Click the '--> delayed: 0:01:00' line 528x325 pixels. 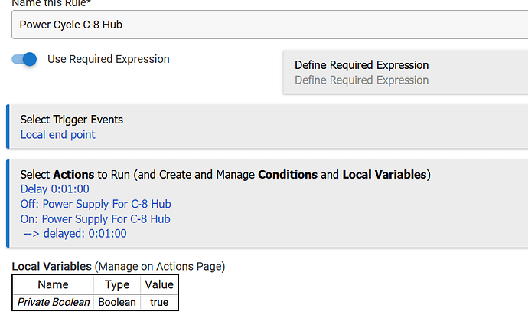click(76, 233)
